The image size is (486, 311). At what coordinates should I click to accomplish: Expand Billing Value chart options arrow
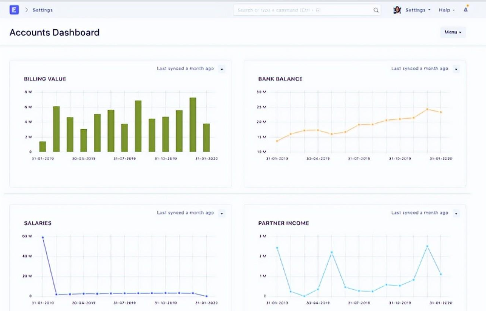pyautogui.click(x=221, y=69)
